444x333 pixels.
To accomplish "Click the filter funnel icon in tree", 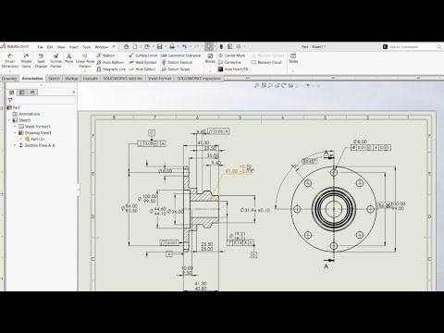I will tap(10, 100).
